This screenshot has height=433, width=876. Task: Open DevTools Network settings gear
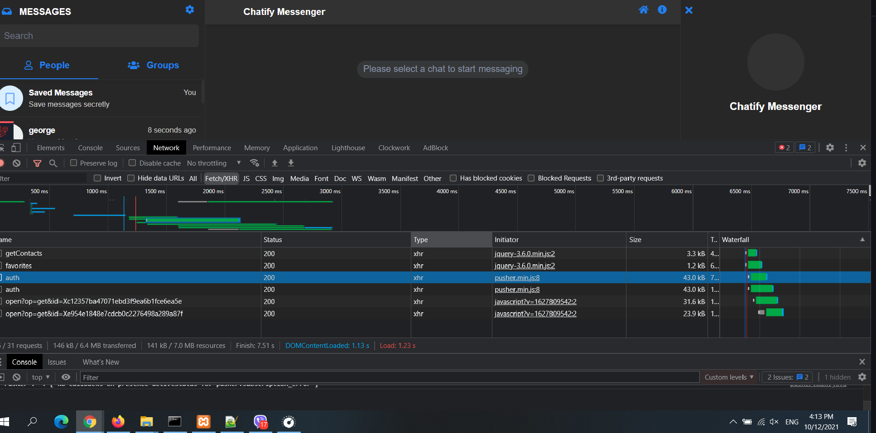click(862, 163)
